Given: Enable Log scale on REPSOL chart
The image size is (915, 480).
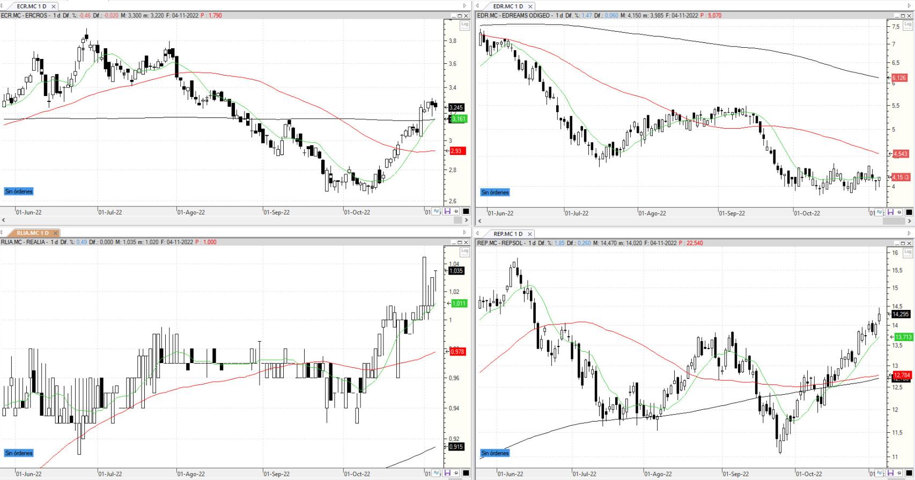Looking at the screenshot, I should pyautogui.click(x=907, y=252).
